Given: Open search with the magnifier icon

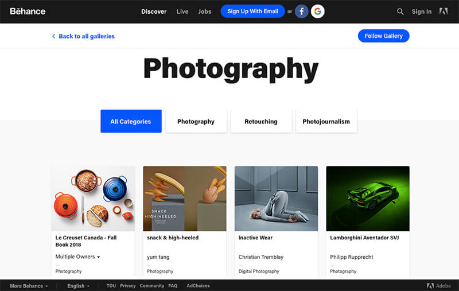Looking at the screenshot, I should (400, 11).
